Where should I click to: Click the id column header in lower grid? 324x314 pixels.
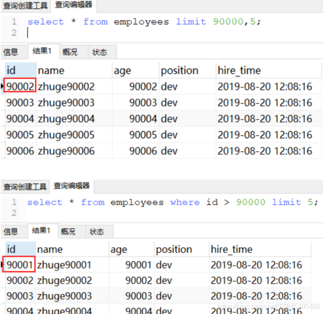coord(20,249)
